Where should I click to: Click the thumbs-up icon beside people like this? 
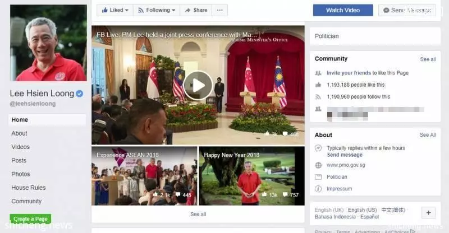coord(318,85)
